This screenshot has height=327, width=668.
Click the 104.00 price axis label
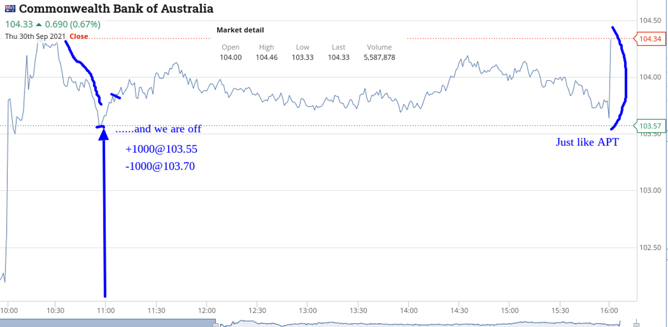click(651, 77)
